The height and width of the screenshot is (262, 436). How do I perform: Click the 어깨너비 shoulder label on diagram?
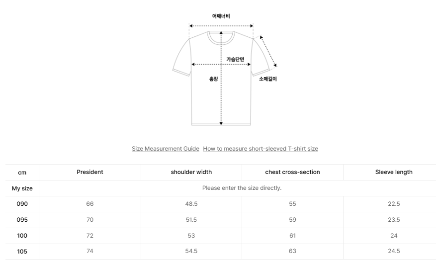[221, 16]
